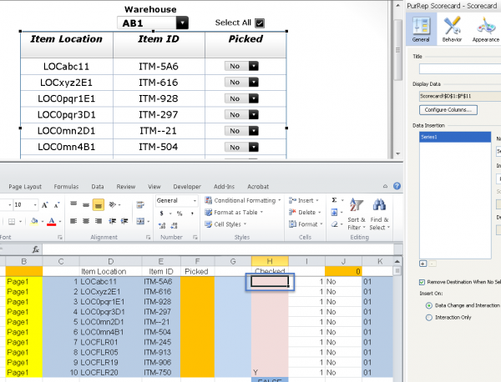Open Picked dropdown for LOCxyz2E1 row
Screen dimensions: 501x382
[253, 83]
